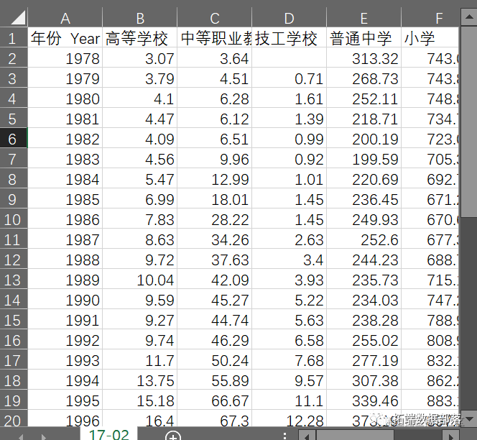Click cell value 9.57

pyautogui.click(x=290, y=380)
